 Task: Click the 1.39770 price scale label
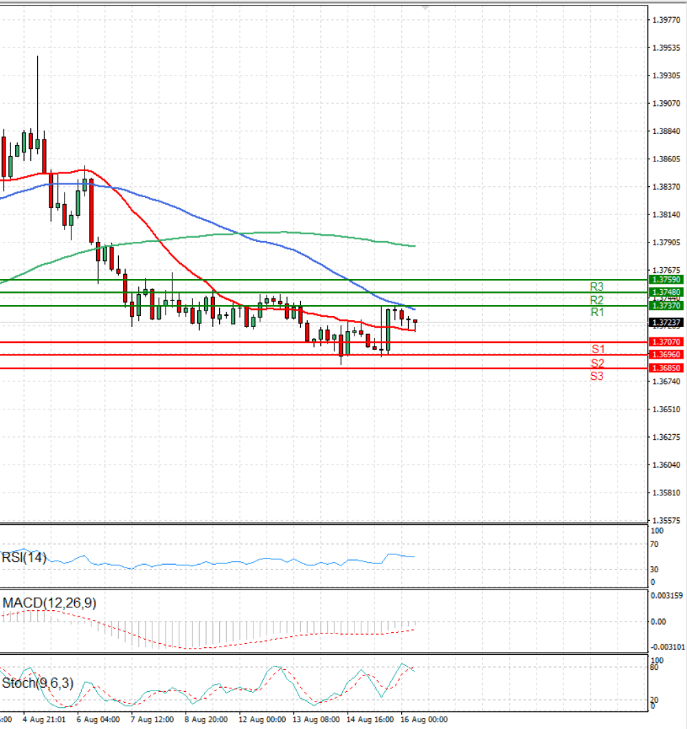click(x=666, y=20)
